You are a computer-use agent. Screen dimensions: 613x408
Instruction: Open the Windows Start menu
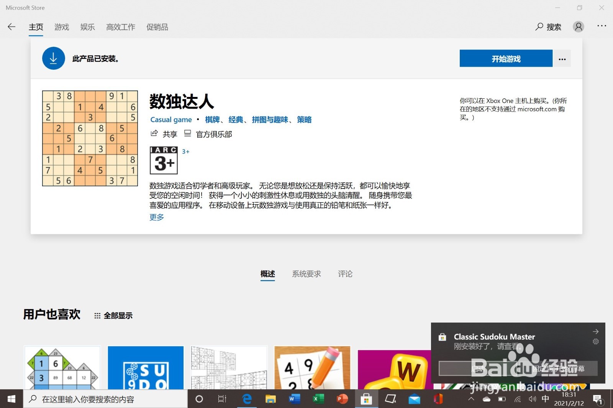click(x=11, y=399)
